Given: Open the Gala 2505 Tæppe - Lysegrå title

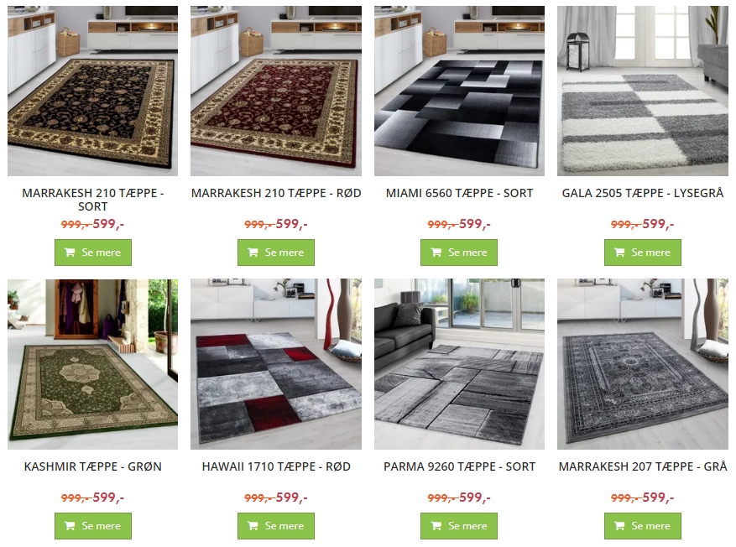Looking at the screenshot, I should 643,193.
